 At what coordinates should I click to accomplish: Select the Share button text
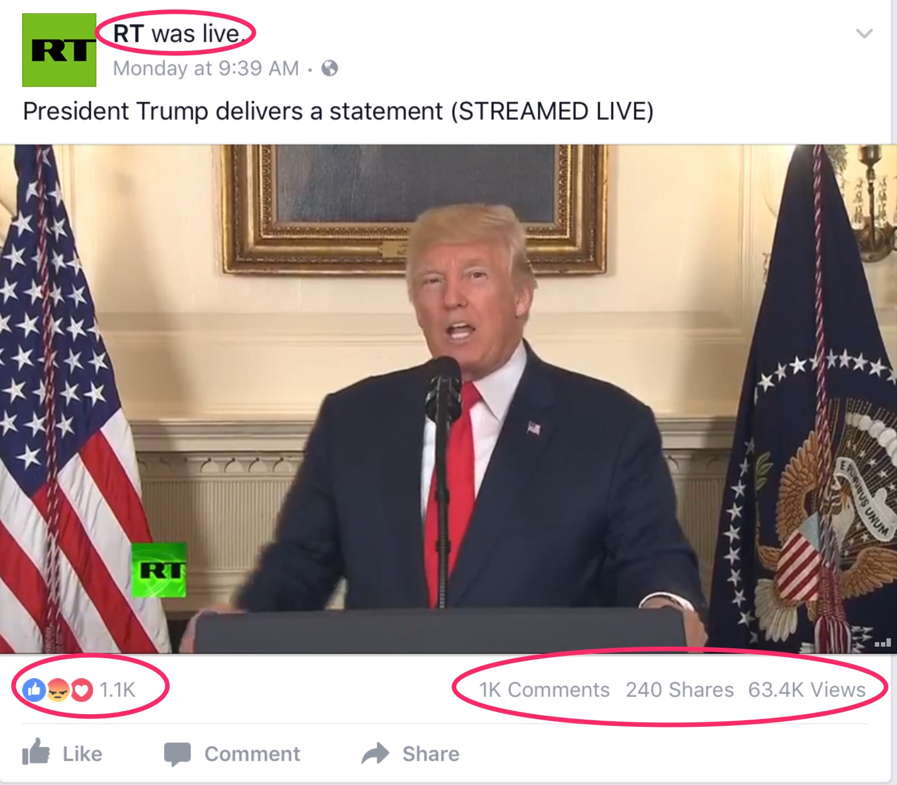tap(431, 754)
